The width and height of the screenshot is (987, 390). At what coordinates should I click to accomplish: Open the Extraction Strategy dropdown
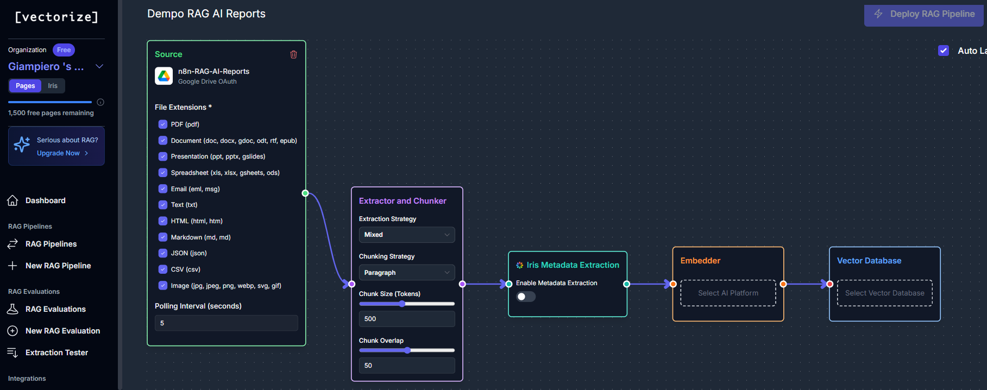click(407, 235)
